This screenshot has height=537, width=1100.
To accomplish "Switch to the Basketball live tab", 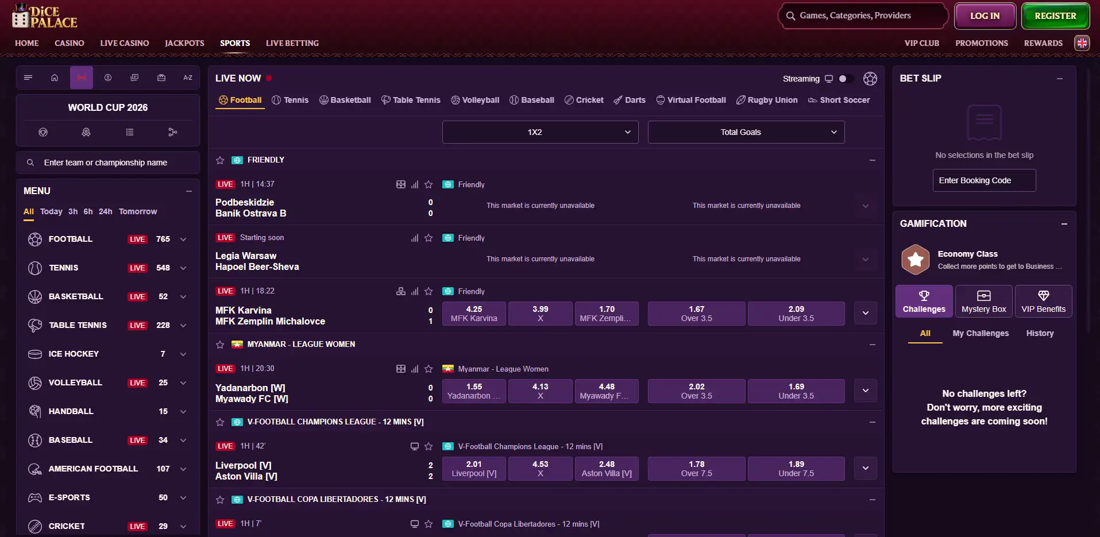I will tap(345, 100).
